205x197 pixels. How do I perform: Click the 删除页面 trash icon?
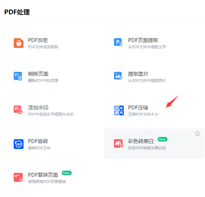(18, 76)
